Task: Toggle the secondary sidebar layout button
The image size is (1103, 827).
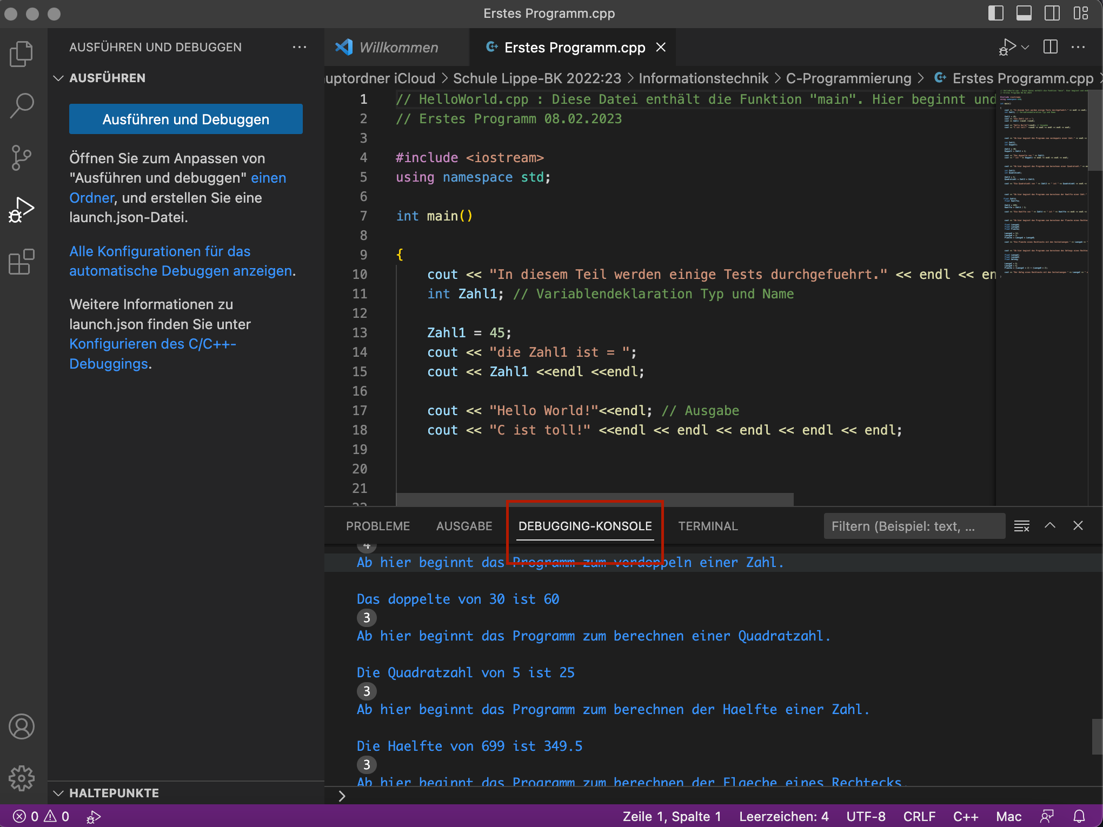Action: (1052, 13)
